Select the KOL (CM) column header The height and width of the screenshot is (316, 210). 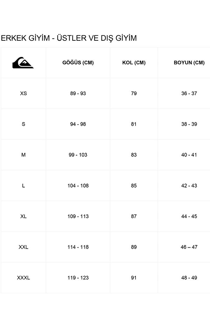tap(134, 63)
